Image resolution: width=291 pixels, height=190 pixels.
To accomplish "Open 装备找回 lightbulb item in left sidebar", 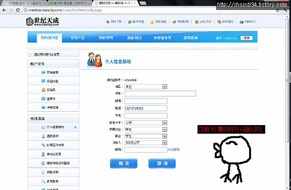I will point(53,172).
